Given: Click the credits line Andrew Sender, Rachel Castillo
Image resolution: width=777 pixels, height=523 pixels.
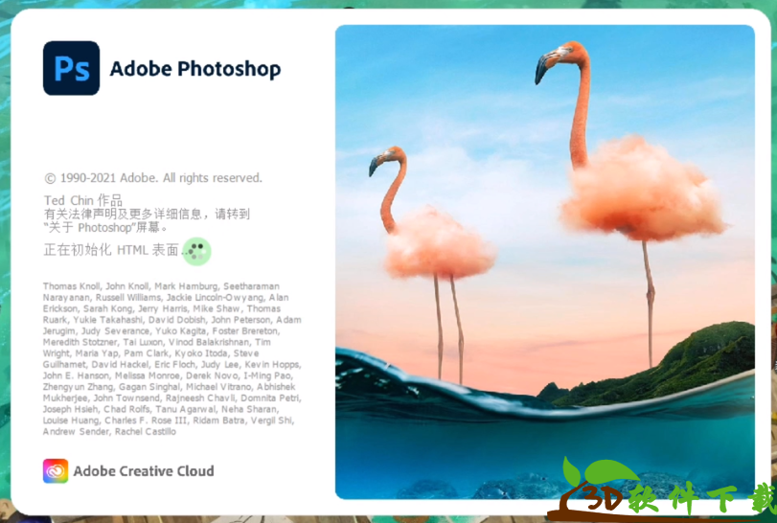Looking at the screenshot, I should [x=109, y=431].
